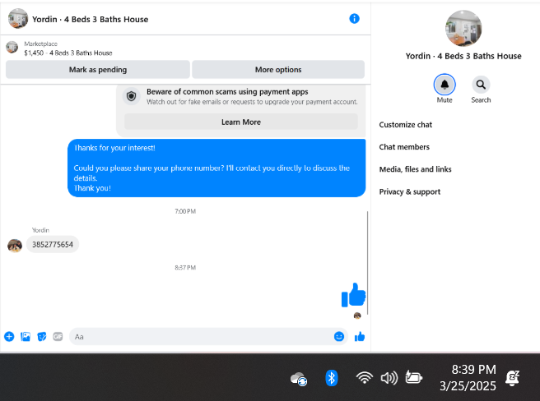Click the Marketplace listing thumbnail

coord(12,47)
